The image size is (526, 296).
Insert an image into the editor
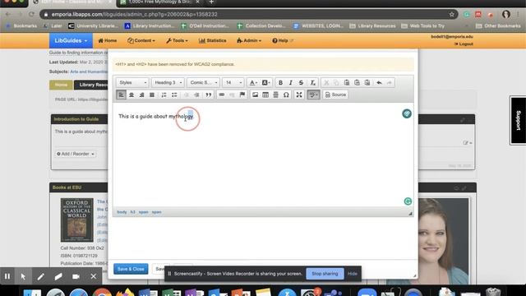[x=255, y=95]
